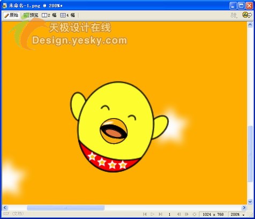Image resolution: width=255 pixels, height=219 pixels.
Task: Click the 1024 x 768 canvas size box
Action: 213,214
